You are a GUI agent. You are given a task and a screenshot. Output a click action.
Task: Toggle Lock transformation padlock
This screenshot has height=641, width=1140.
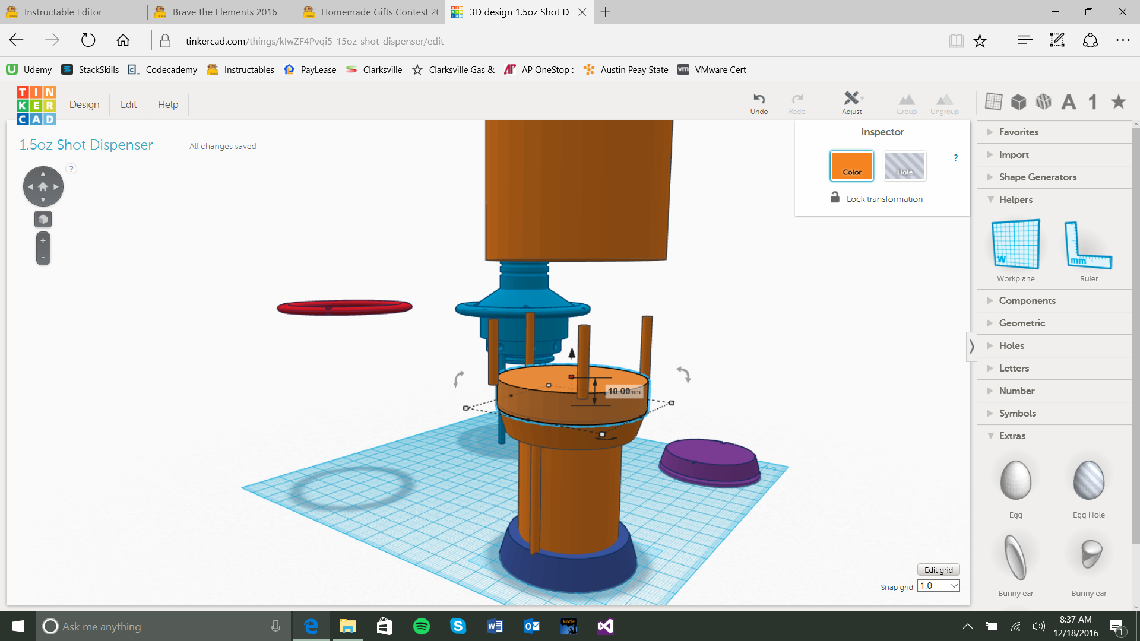pos(835,198)
